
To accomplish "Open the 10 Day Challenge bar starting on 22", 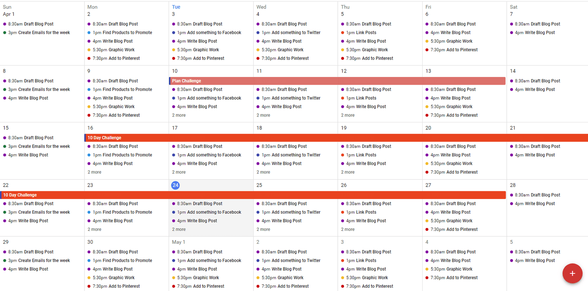I will tap(253, 195).
